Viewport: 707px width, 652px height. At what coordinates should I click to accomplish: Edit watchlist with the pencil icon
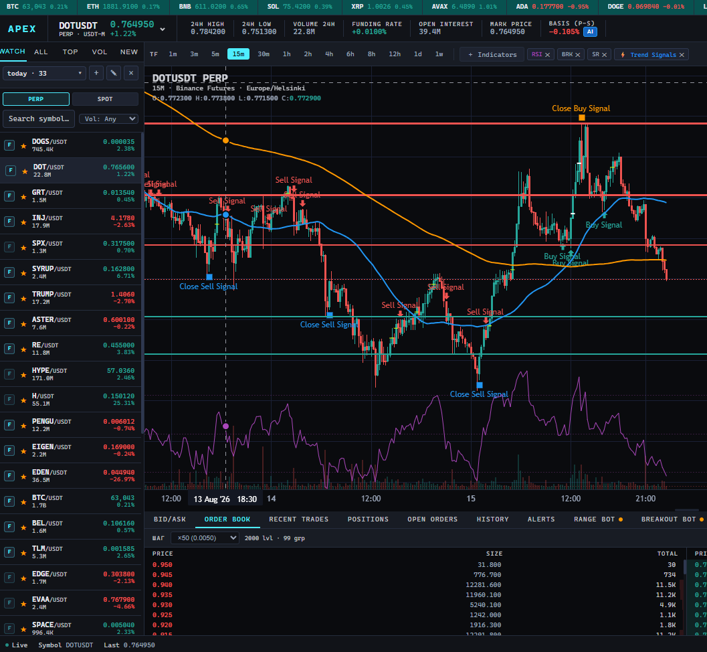(114, 73)
